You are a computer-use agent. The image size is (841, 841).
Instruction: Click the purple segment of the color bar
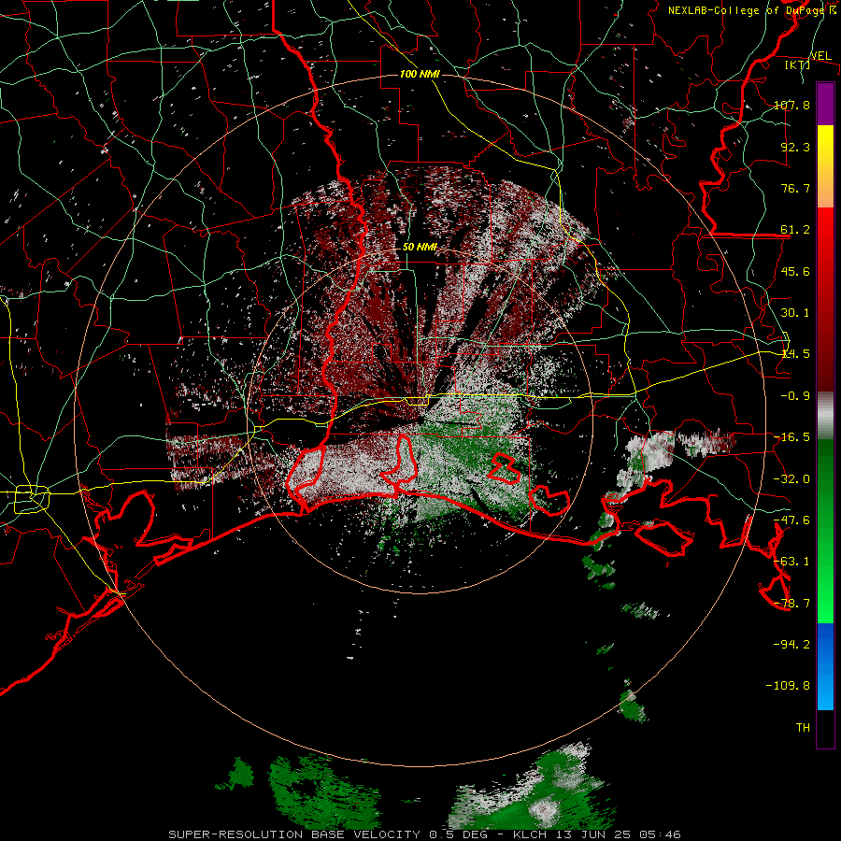coord(825,104)
